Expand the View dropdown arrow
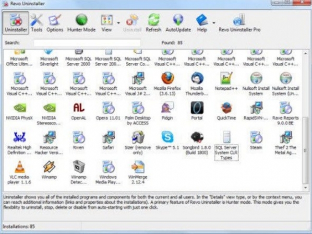The width and height of the screenshot is (312, 234). coord(118,22)
